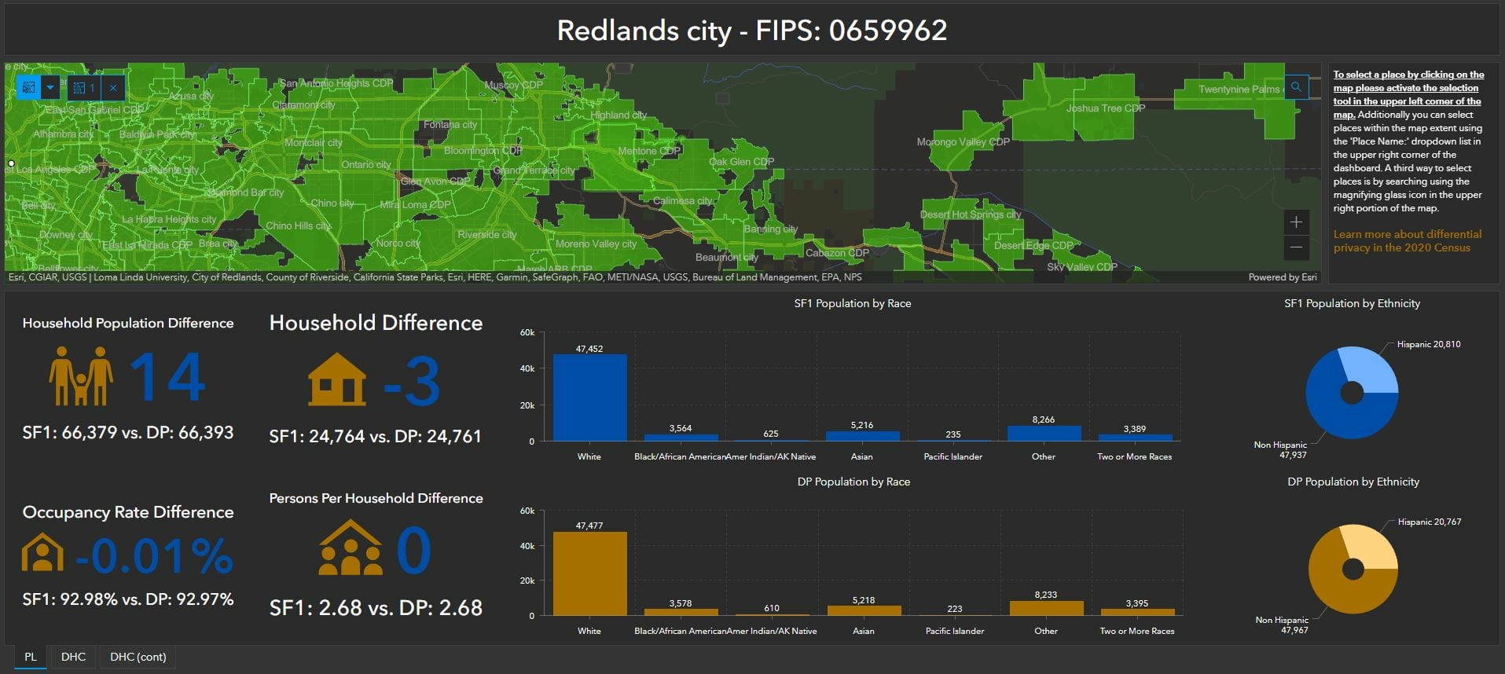Clear the map selection with the X
This screenshot has height=674, width=1505.
113,87
